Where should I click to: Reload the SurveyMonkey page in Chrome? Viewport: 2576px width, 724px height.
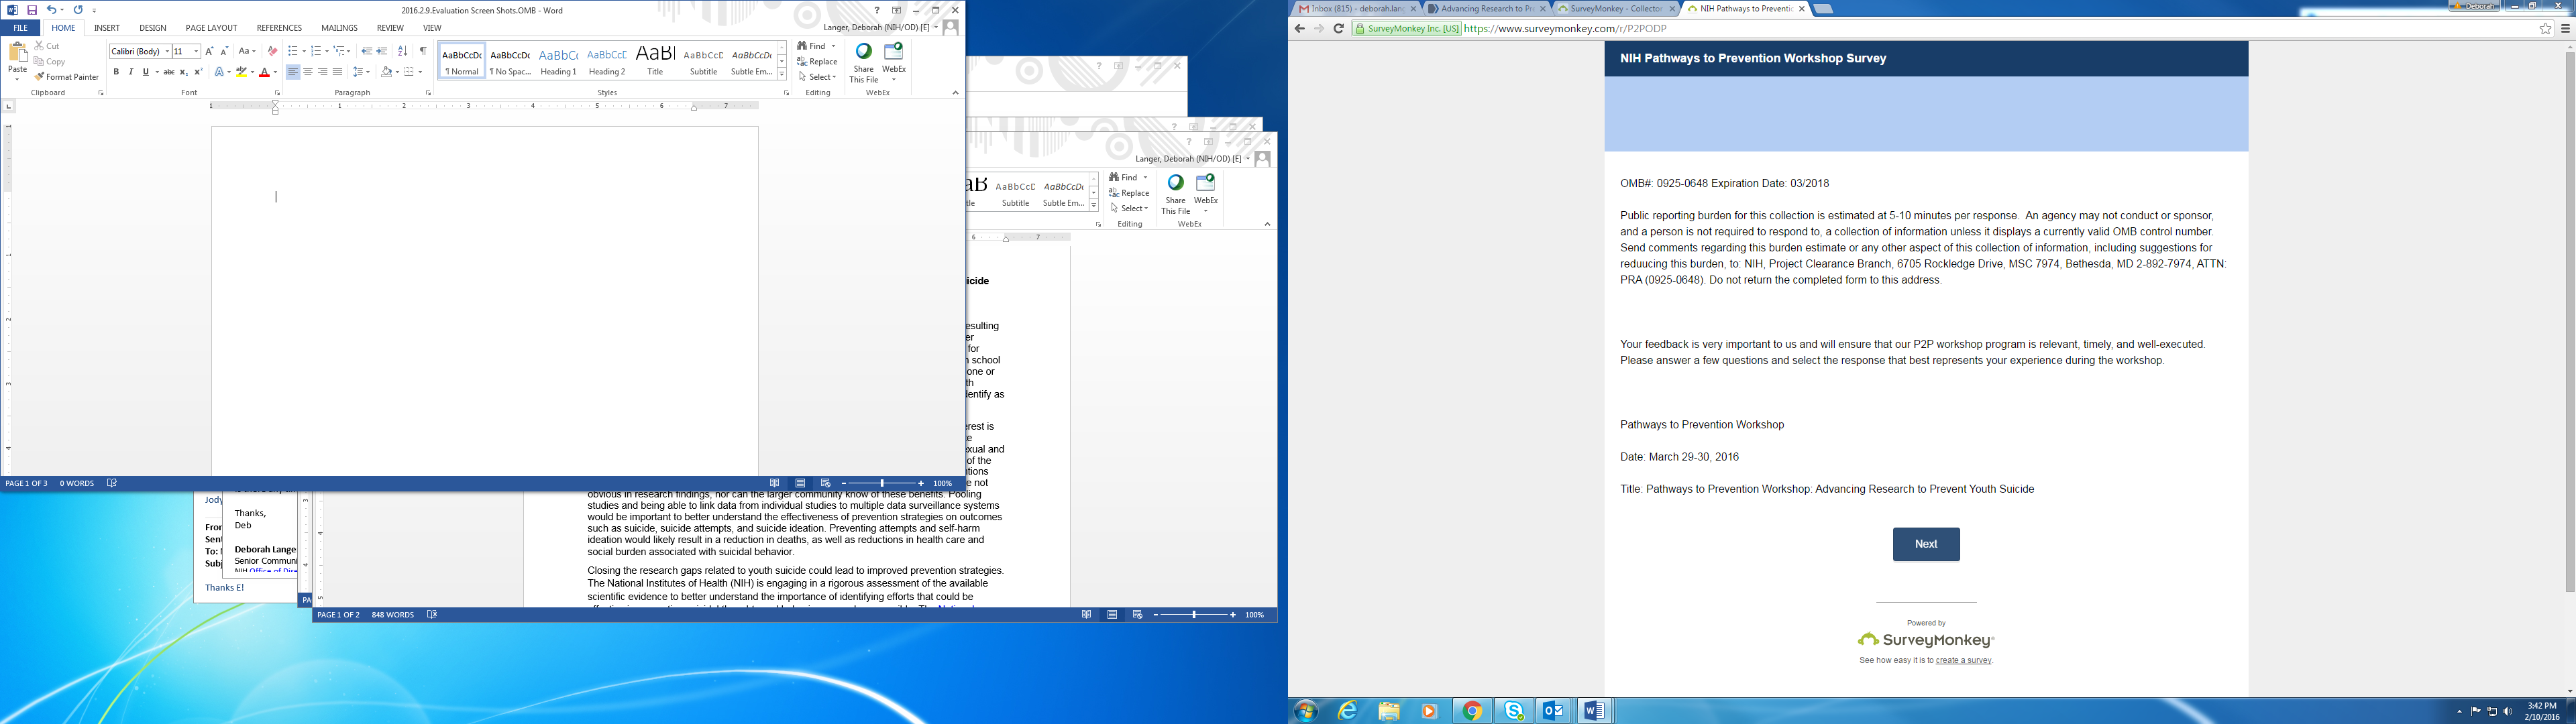[1338, 29]
